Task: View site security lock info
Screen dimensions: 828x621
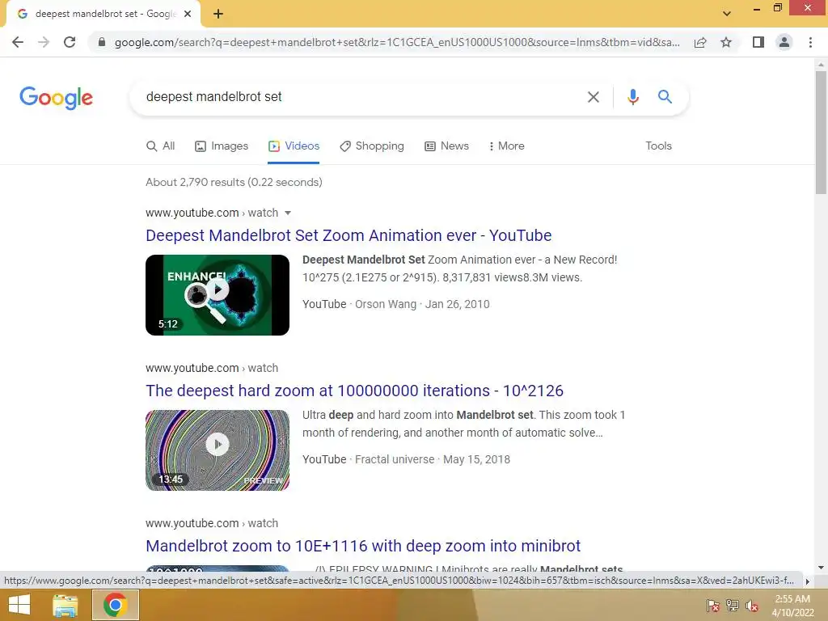Action: pyautogui.click(x=102, y=42)
